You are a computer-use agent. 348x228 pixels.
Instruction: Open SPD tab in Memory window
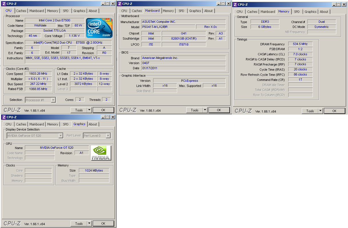click(x=297, y=12)
